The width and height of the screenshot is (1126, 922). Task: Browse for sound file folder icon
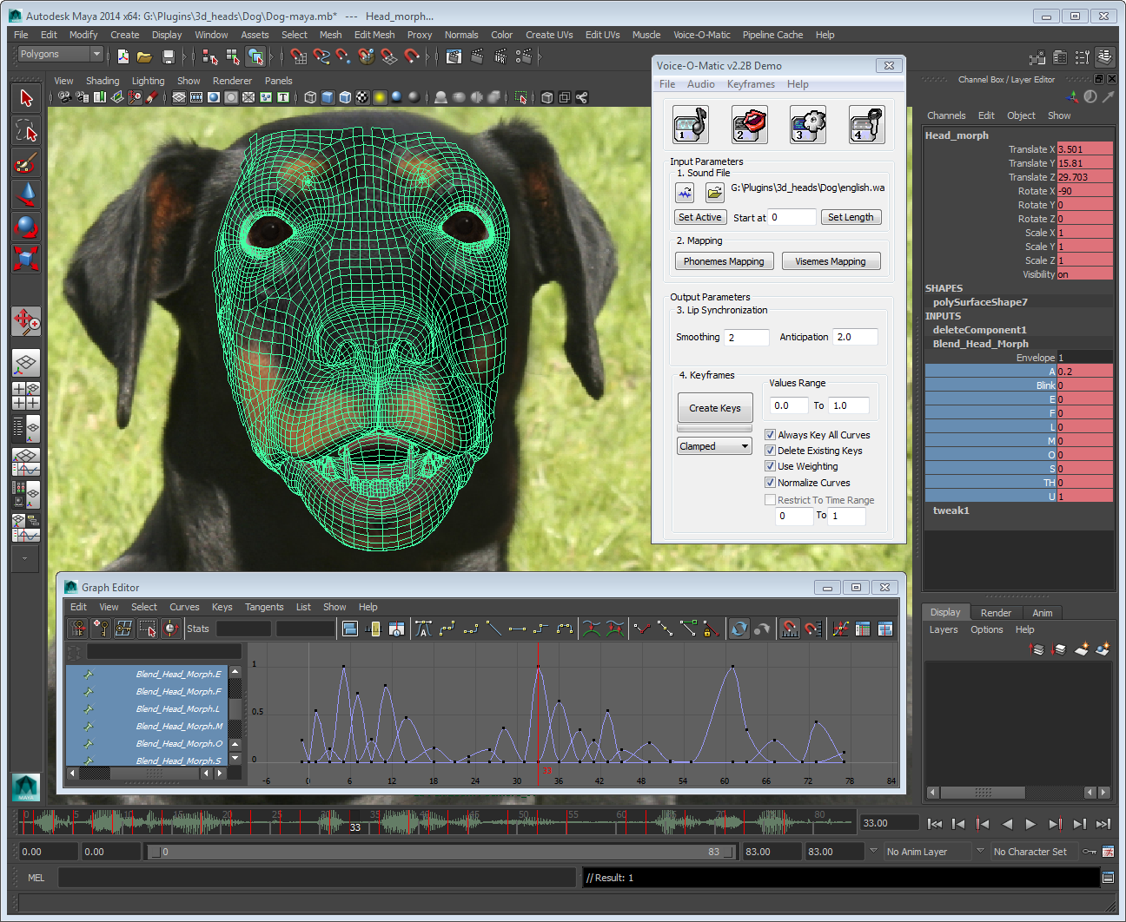pos(714,193)
